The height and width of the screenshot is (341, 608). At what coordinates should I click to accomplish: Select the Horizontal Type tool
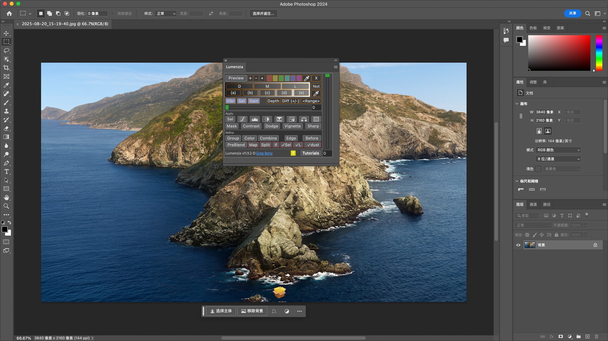(x=6, y=172)
